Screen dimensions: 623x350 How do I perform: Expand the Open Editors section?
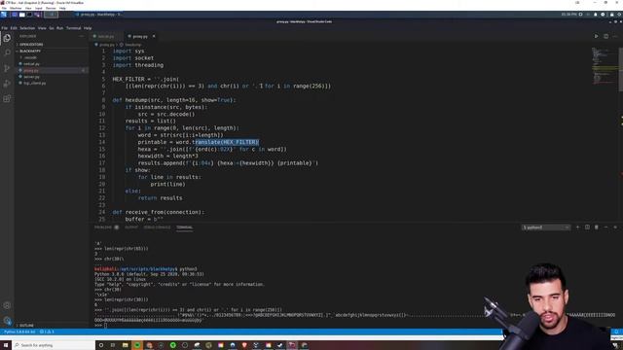(31, 45)
